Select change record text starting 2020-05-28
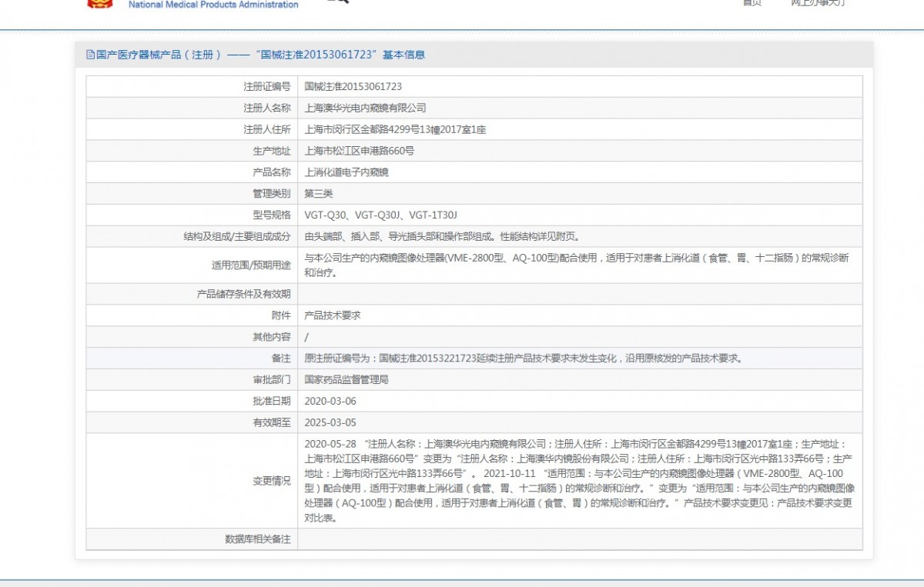This screenshot has height=587, width=924. pyautogui.click(x=579, y=481)
